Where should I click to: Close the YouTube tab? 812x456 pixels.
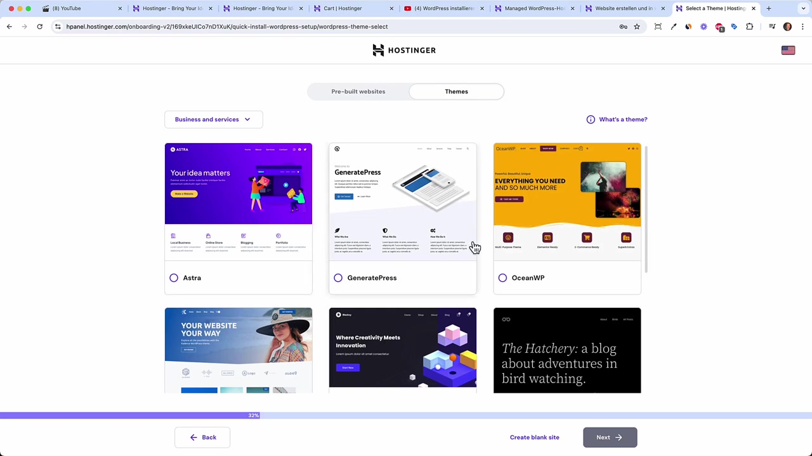[119, 8]
